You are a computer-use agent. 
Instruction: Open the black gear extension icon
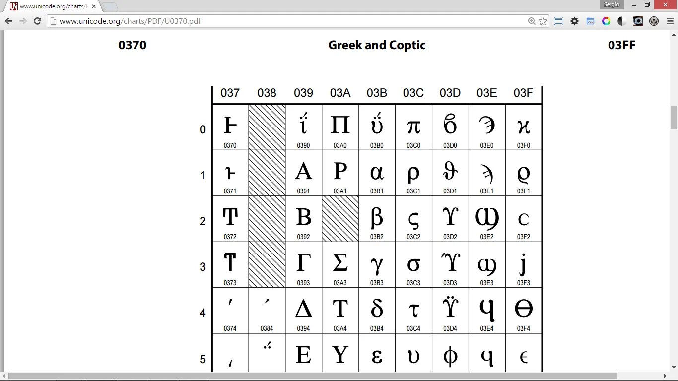574,21
